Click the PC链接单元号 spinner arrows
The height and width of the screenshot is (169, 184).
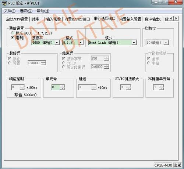point(162,87)
